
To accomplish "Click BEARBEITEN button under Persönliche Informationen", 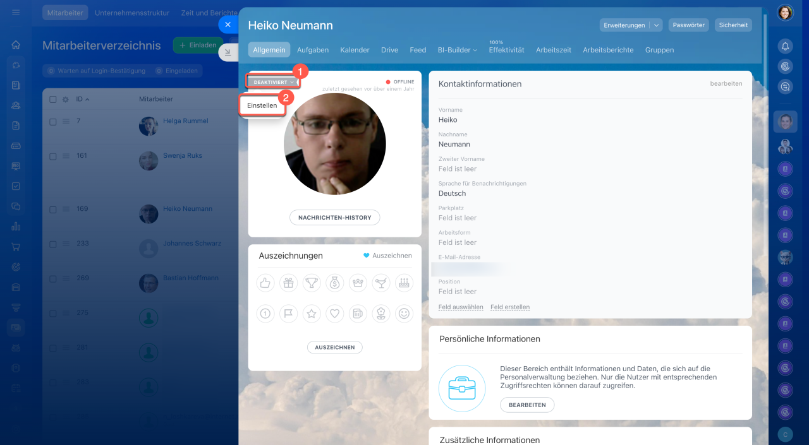I will pyautogui.click(x=527, y=405).
